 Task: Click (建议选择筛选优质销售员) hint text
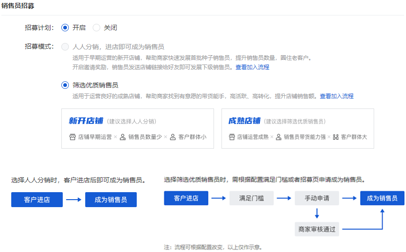click(x=295, y=122)
